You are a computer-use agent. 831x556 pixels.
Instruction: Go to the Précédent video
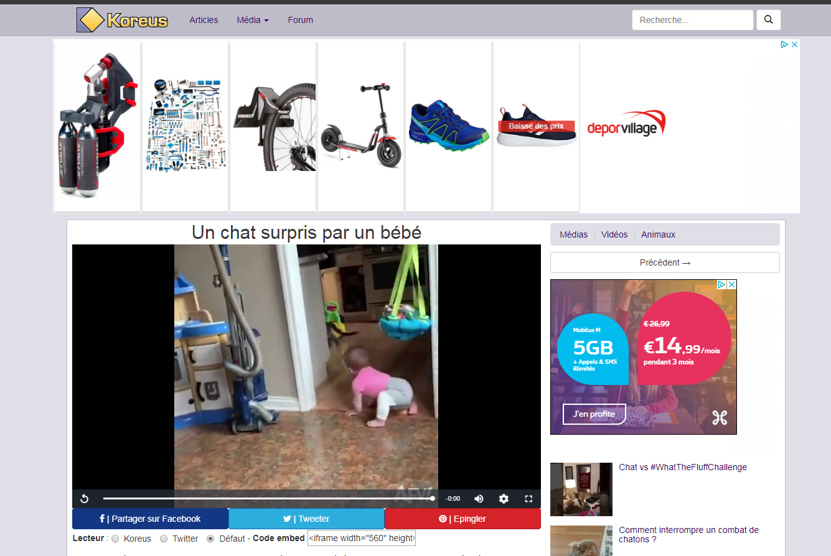pos(665,262)
